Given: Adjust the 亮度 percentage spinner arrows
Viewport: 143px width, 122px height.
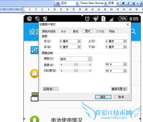Looking at the screenshot, I should 125,64.
